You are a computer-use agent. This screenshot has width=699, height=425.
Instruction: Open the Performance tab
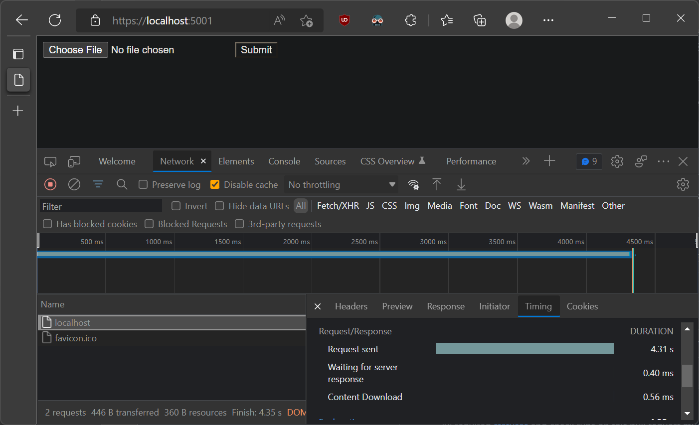click(471, 161)
